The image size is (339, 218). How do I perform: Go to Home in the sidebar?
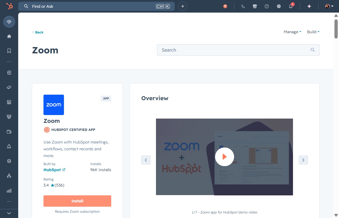click(9, 36)
